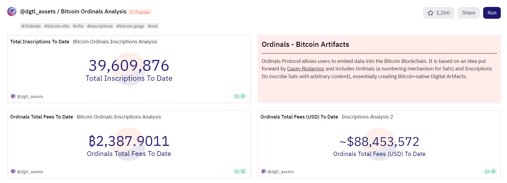Click the star icon inside the favorites button
Screen dimensions: 507x183
click(x=431, y=13)
